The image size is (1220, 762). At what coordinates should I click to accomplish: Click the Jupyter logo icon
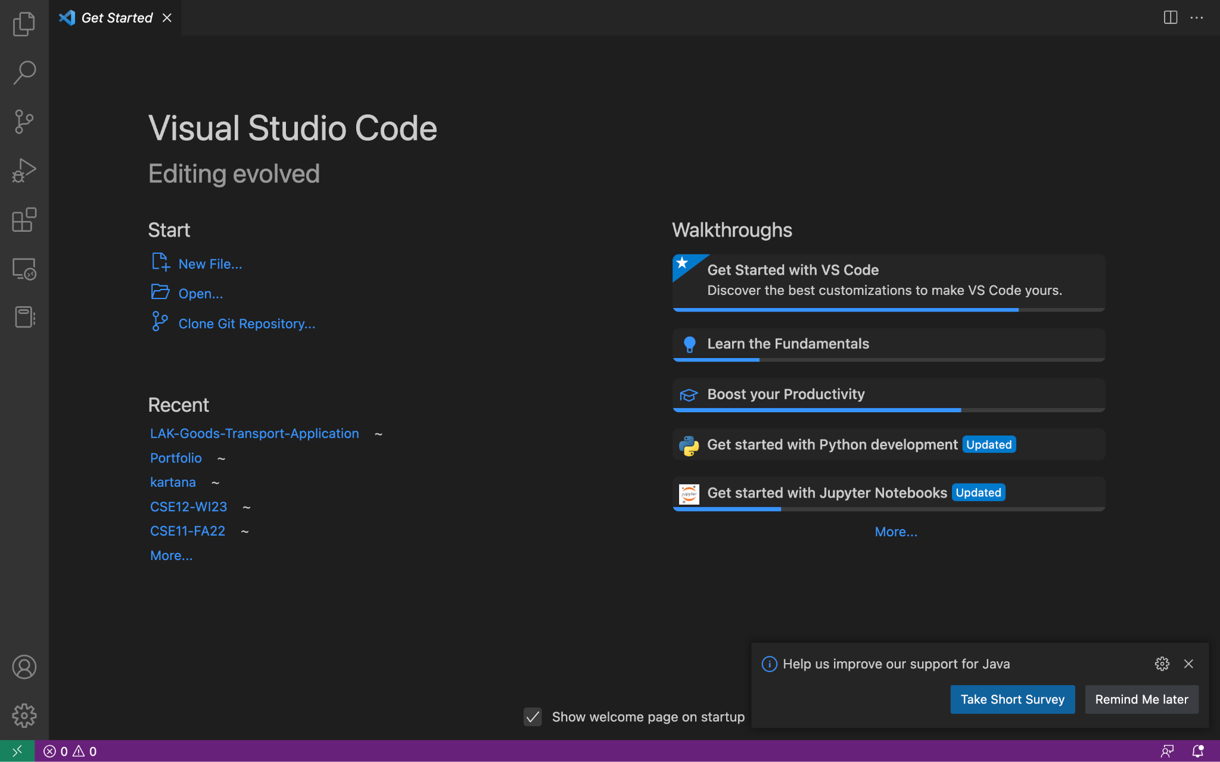pos(689,494)
